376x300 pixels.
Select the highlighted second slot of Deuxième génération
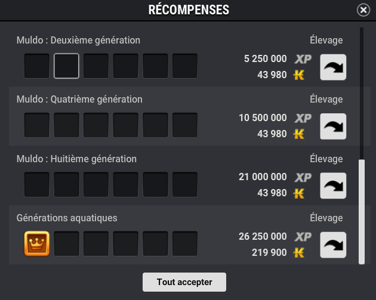(66, 66)
